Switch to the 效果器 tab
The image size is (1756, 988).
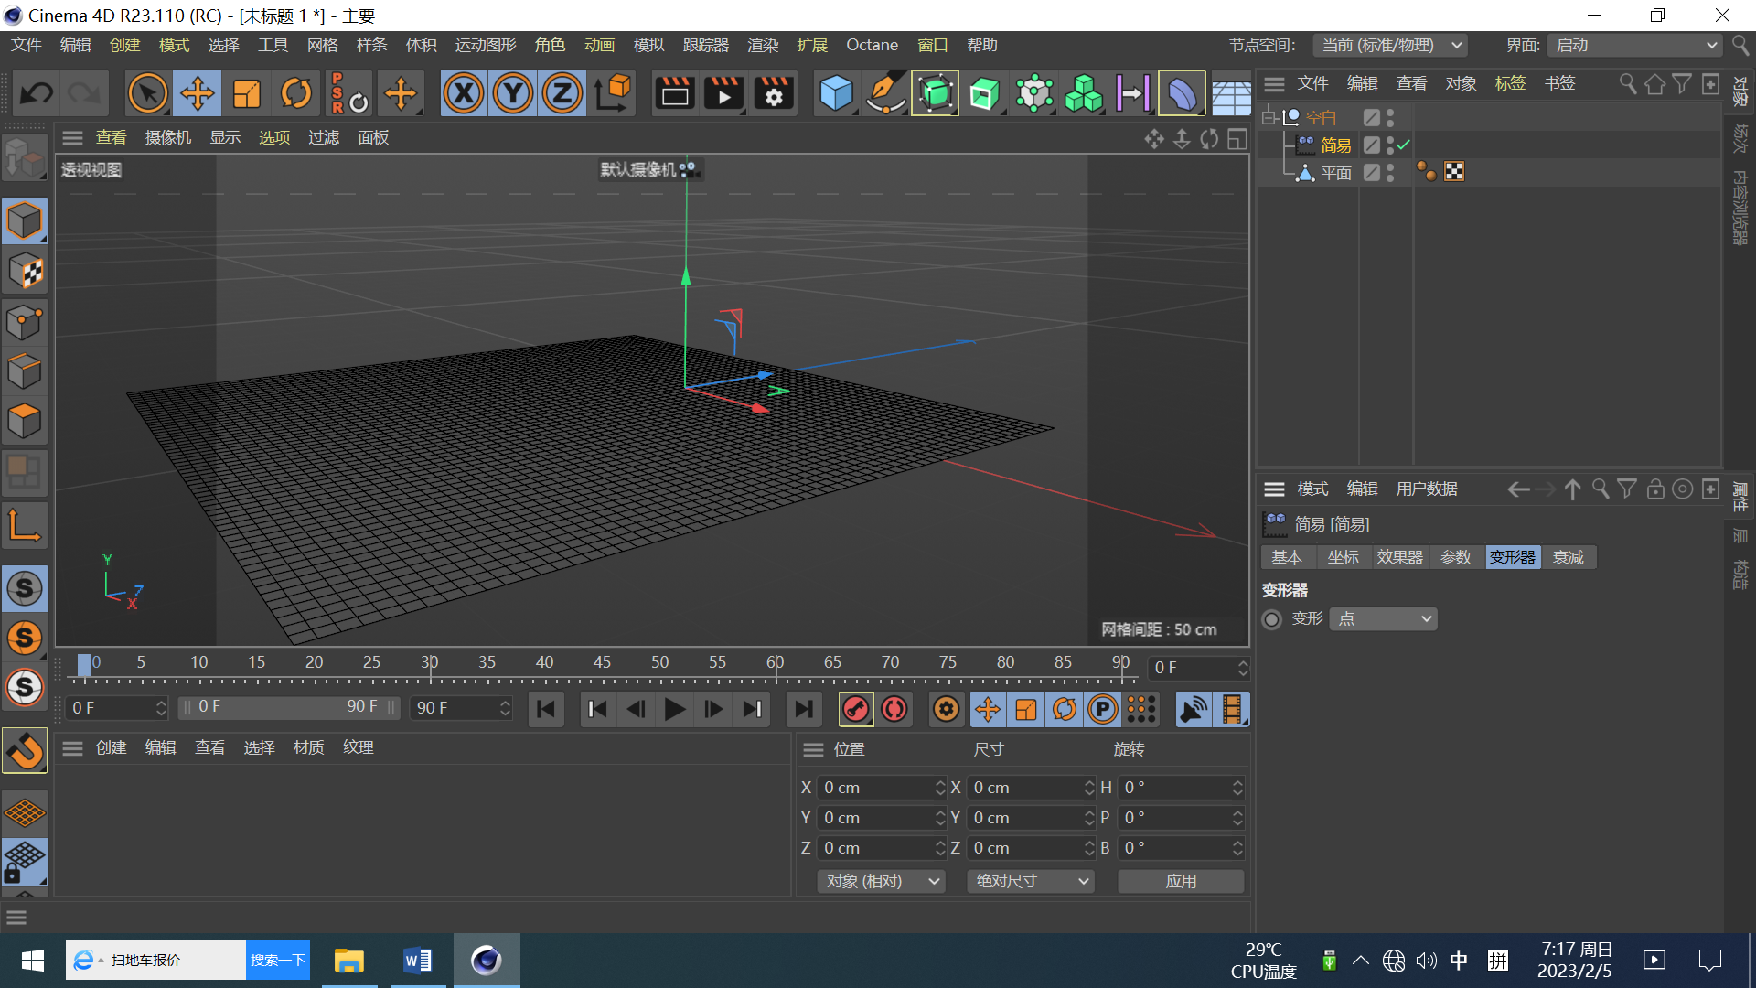pos(1399,557)
